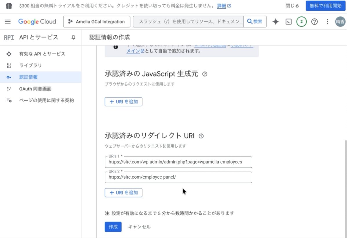Click the blue 作成 button

point(113,227)
